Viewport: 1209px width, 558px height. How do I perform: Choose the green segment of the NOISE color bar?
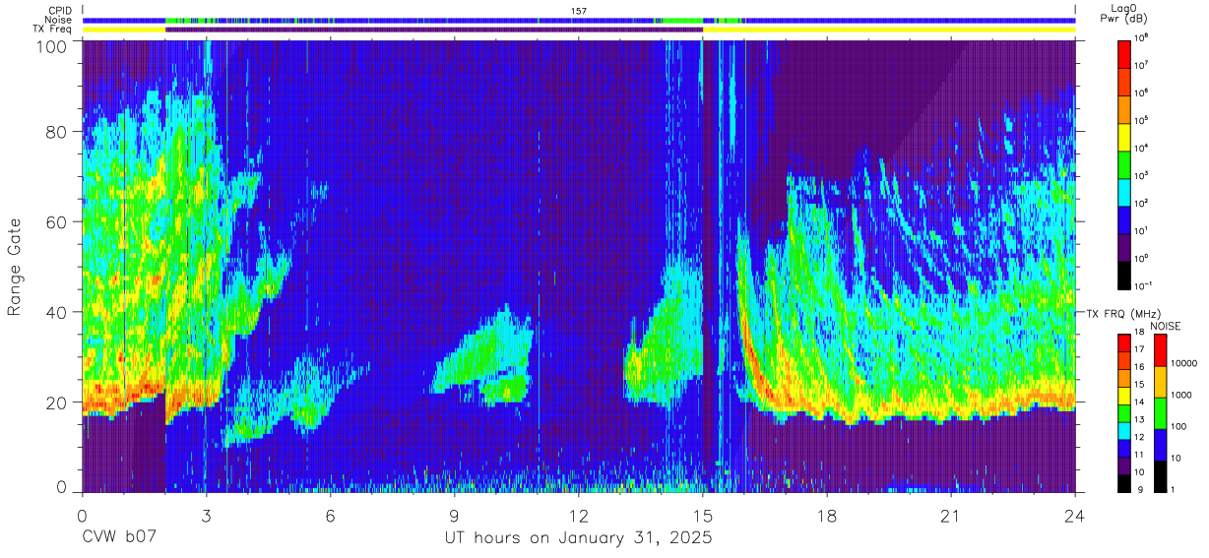point(1161,412)
